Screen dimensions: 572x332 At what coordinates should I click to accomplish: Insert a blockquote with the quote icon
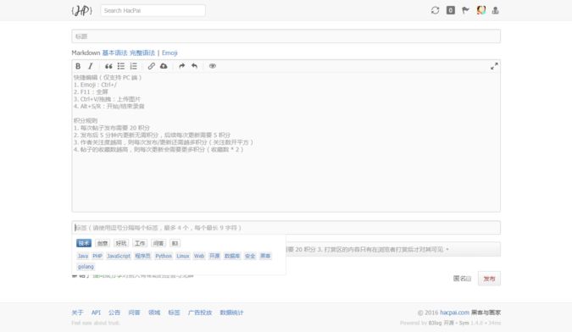108,66
